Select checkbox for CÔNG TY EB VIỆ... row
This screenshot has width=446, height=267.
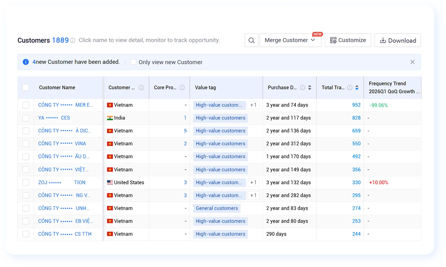(26, 221)
